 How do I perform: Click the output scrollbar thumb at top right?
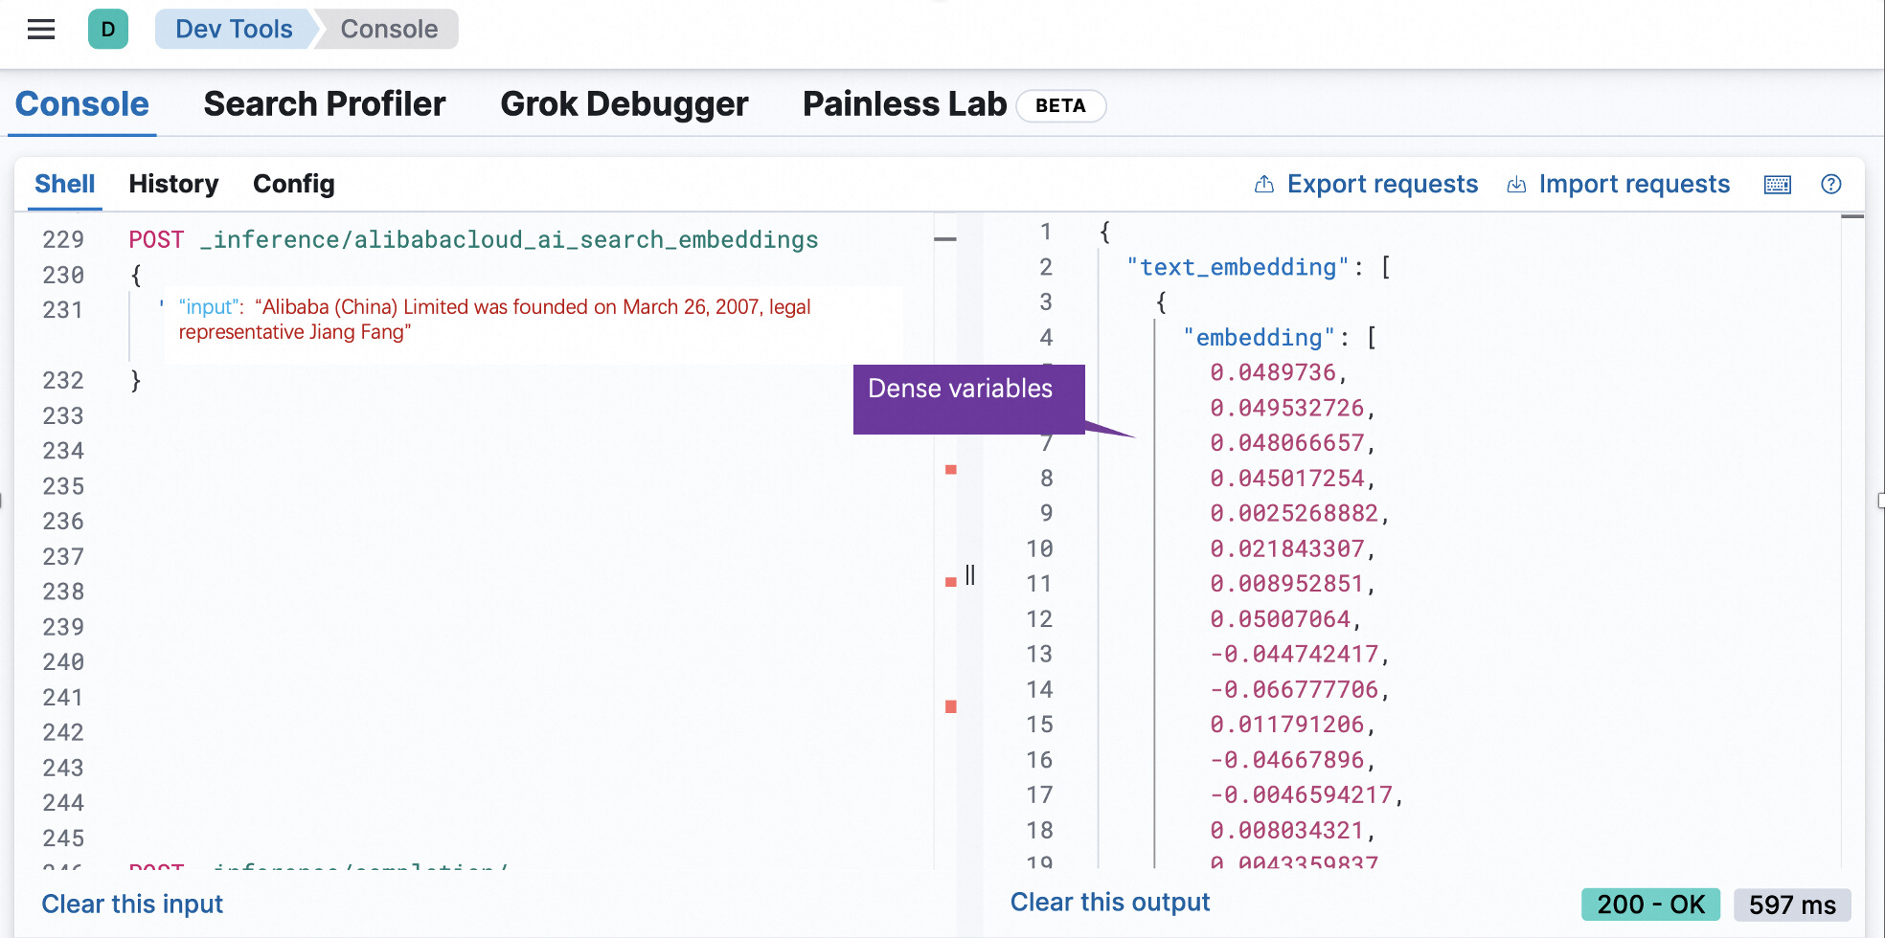1852,216
